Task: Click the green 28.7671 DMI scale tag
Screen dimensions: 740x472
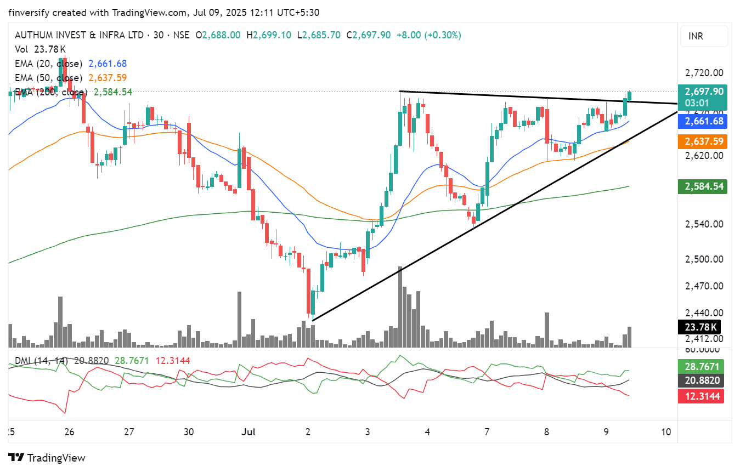Action: pos(701,366)
